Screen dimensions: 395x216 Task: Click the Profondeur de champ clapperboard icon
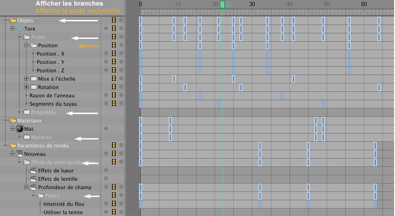pyautogui.click(x=33, y=187)
